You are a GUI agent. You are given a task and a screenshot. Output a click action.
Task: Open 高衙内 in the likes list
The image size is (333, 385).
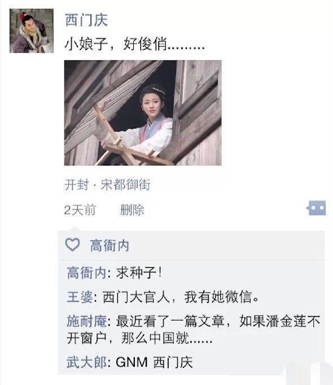tap(109, 245)
